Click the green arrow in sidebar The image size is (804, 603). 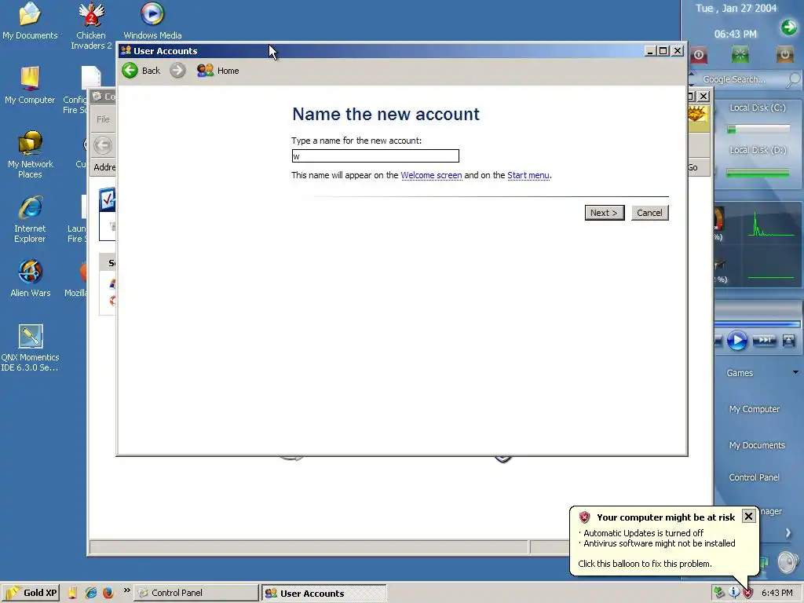(x=789, y=27)
